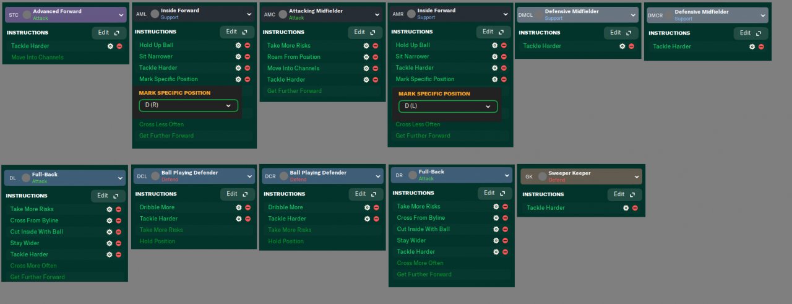792x304 pixels.
Task: Remove Dribble More from DCR panel
Action: pyautogui.click(x=376, y=207)
